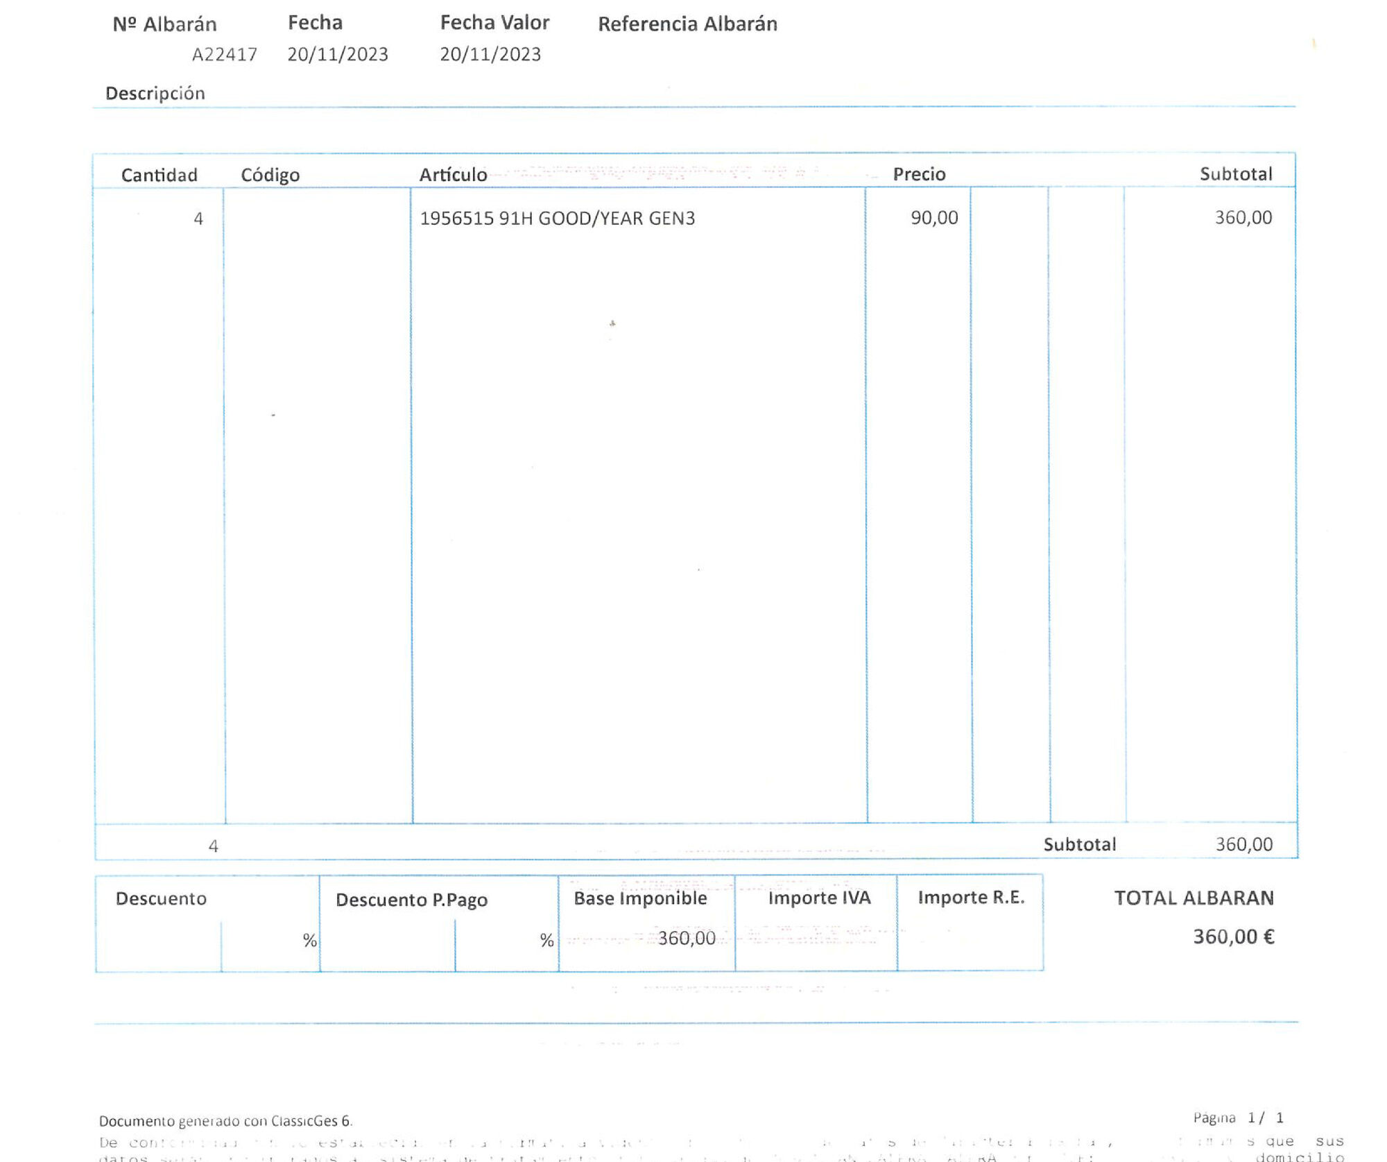Click the TOTAL ALBARAN amount 360,00 €
The height and width of the screenshot is (1162, 1387).
tap(1233, 937)
